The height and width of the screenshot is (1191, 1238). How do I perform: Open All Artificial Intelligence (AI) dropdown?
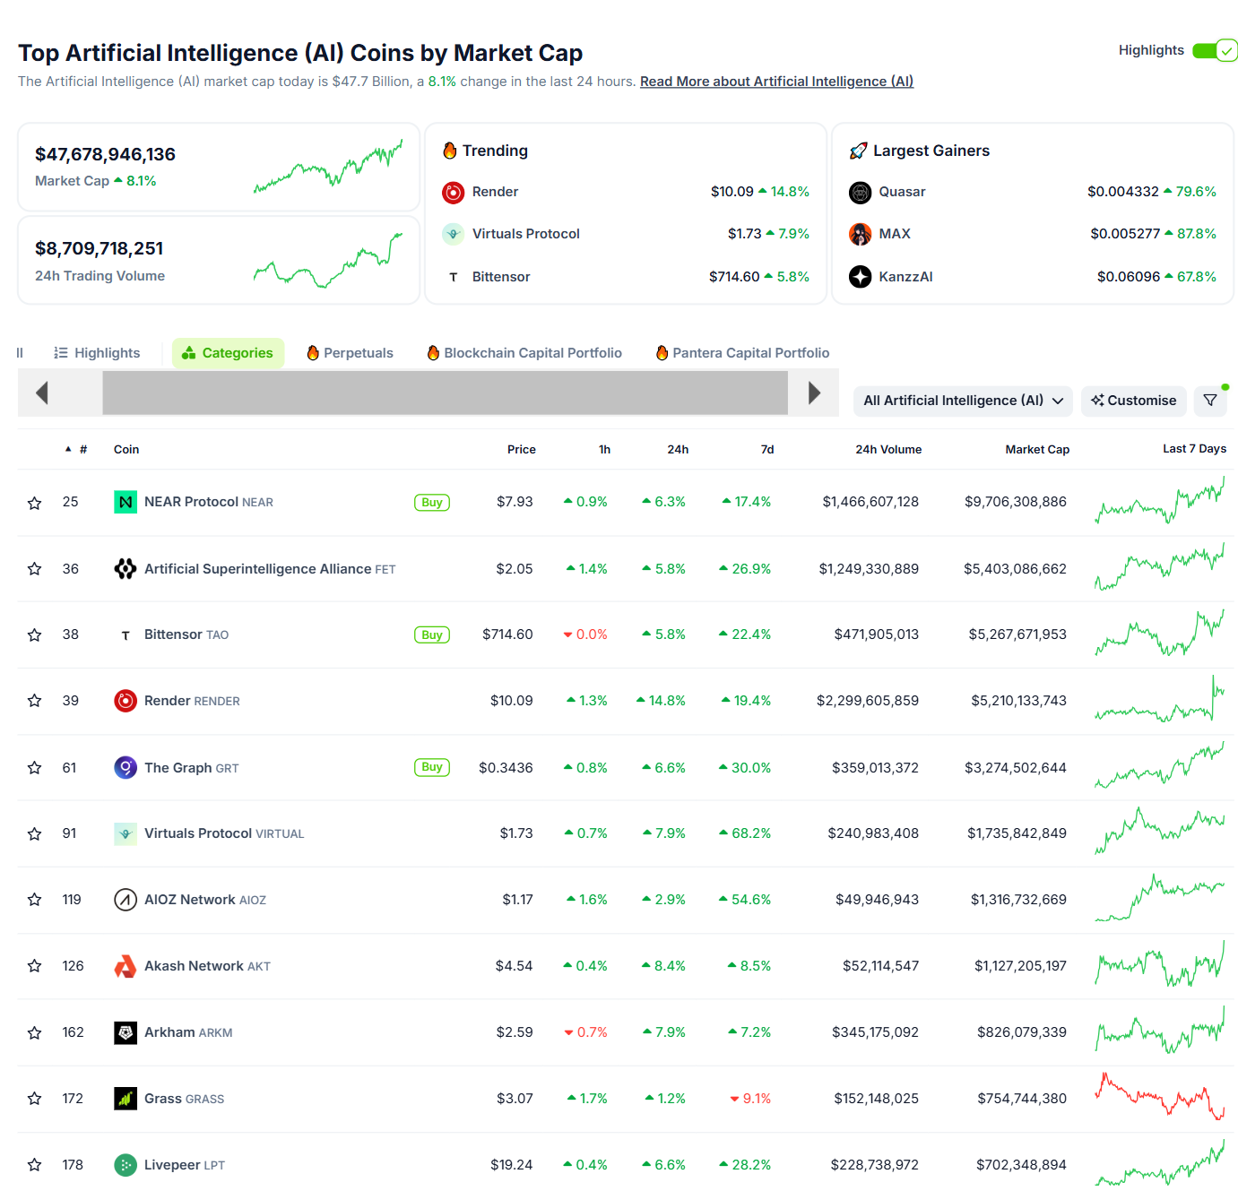pos(963,401)
